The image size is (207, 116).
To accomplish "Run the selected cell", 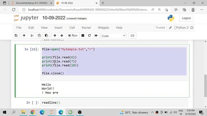I will pyautogui.click(x=73, y=35).
